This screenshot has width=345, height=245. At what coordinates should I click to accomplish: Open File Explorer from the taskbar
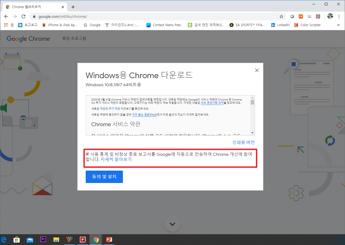(56, 239)
